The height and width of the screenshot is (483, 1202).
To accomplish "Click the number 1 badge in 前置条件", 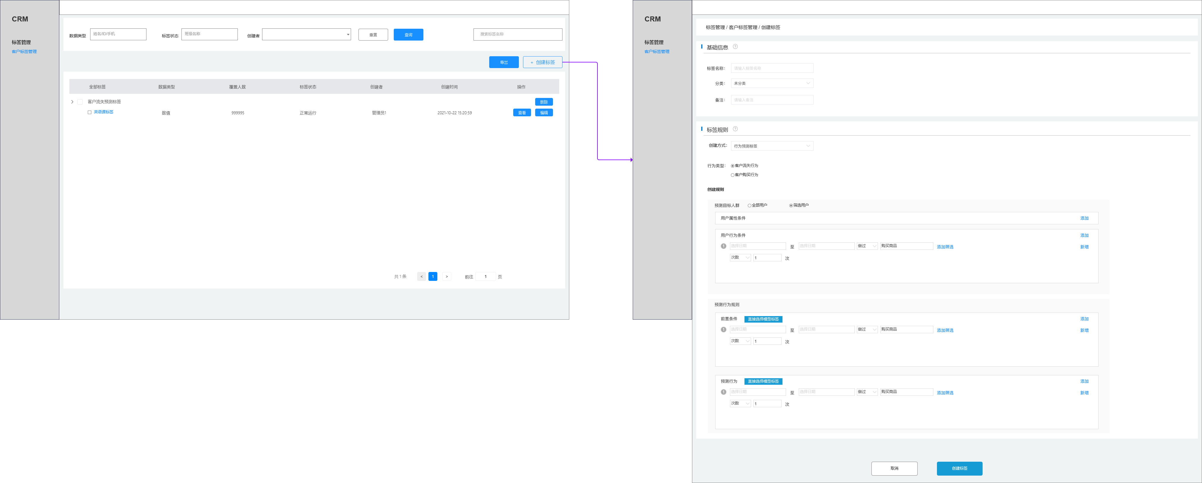I will coord(724,329).
